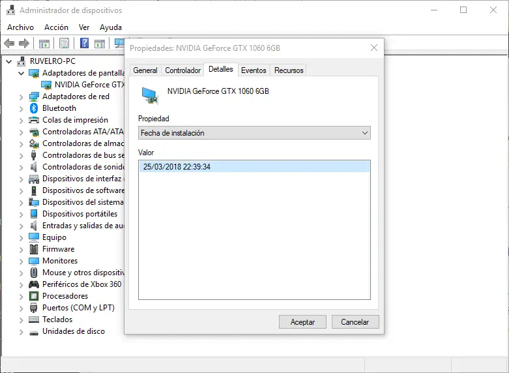Select Dispositivos del sistema in the tree

coord(83,202)
